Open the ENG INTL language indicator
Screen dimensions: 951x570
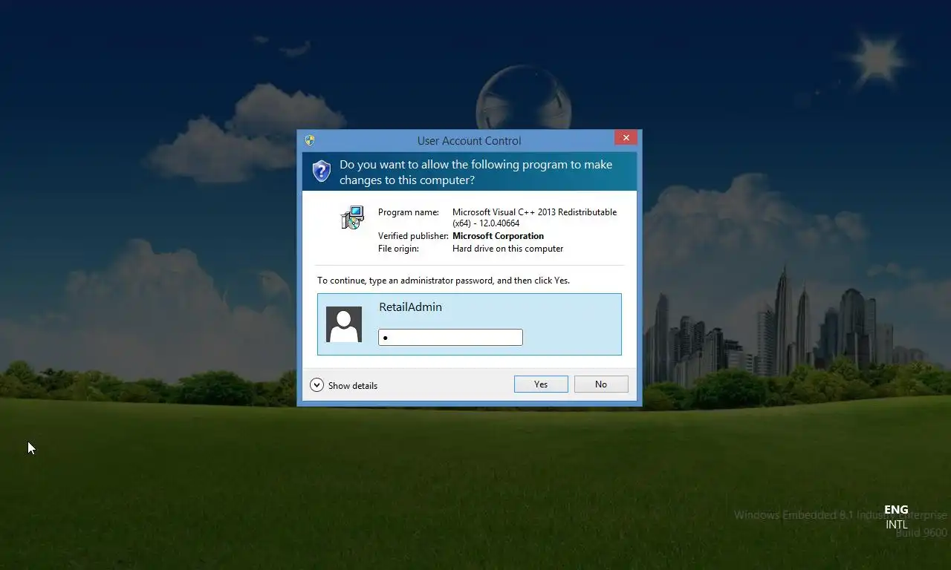[x=896, y=517]
